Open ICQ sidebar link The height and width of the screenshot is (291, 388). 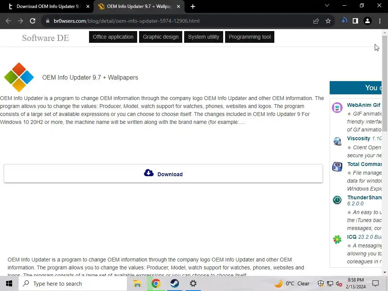352,237
